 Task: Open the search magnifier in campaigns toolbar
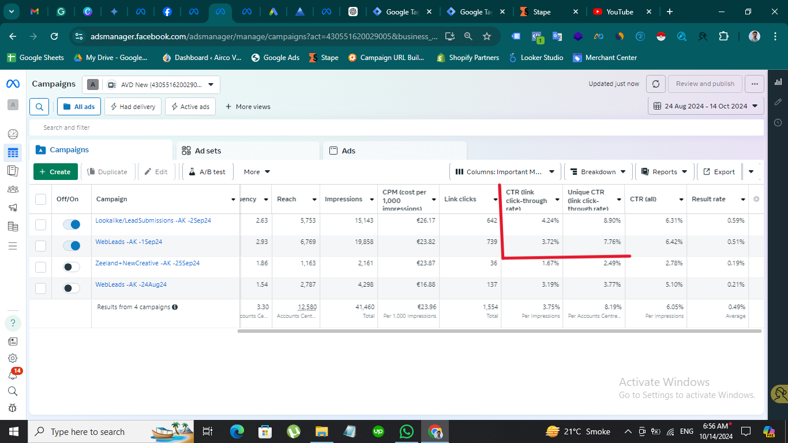pyautogui.click(x=39, y=107)
